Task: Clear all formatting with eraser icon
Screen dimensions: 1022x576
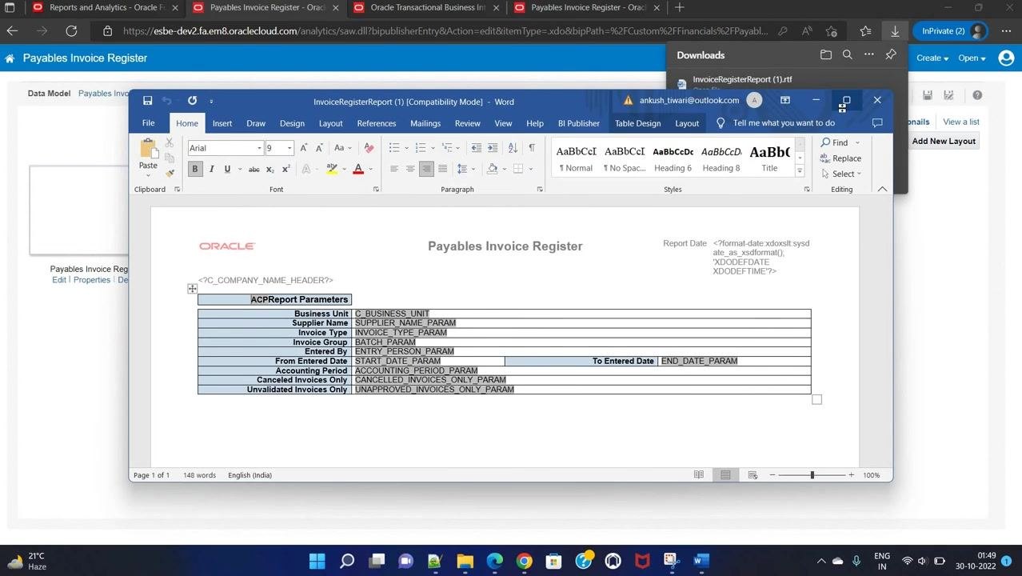Action: (369, 148)
